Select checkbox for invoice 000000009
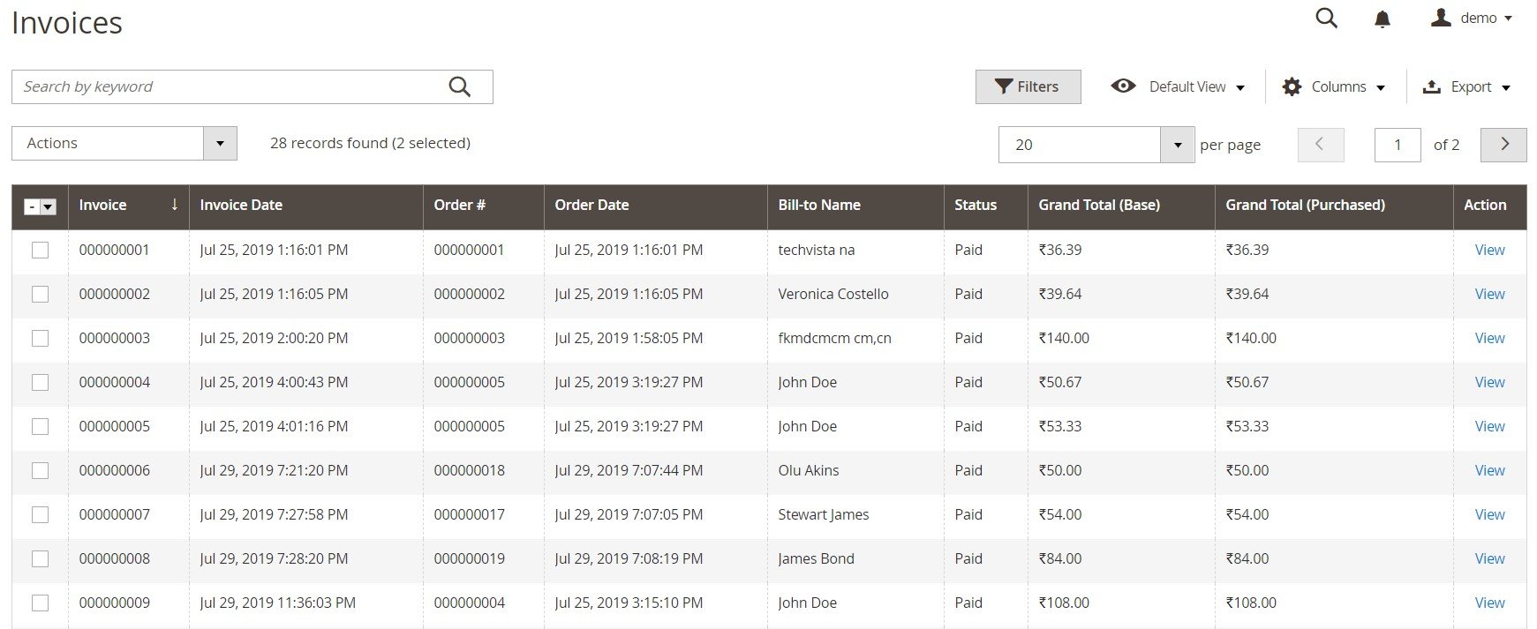The height and width of the screenshot is (629, 1537). 40,603
